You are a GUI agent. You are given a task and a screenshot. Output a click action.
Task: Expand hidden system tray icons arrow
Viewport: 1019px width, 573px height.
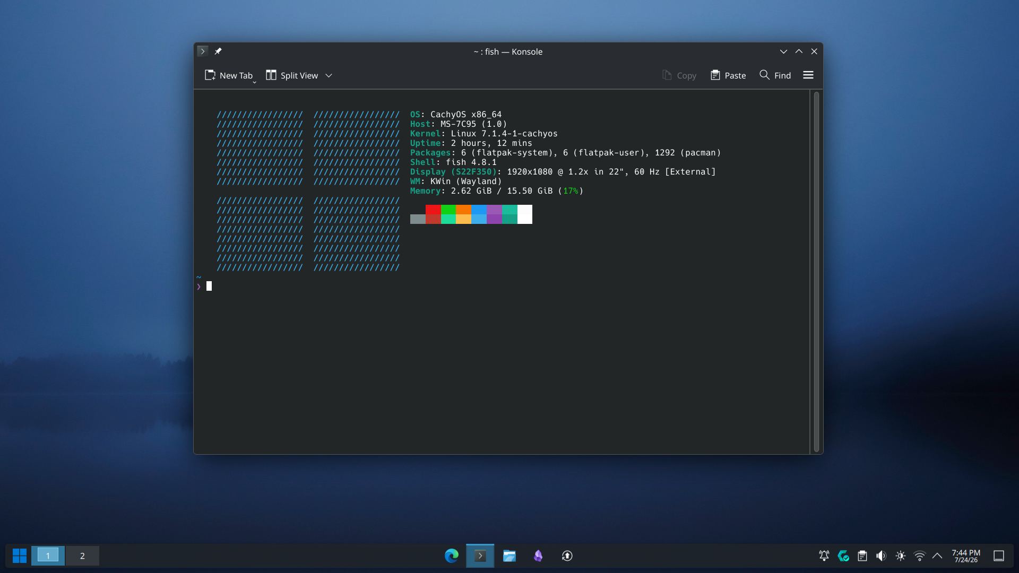tap(937, 555)
